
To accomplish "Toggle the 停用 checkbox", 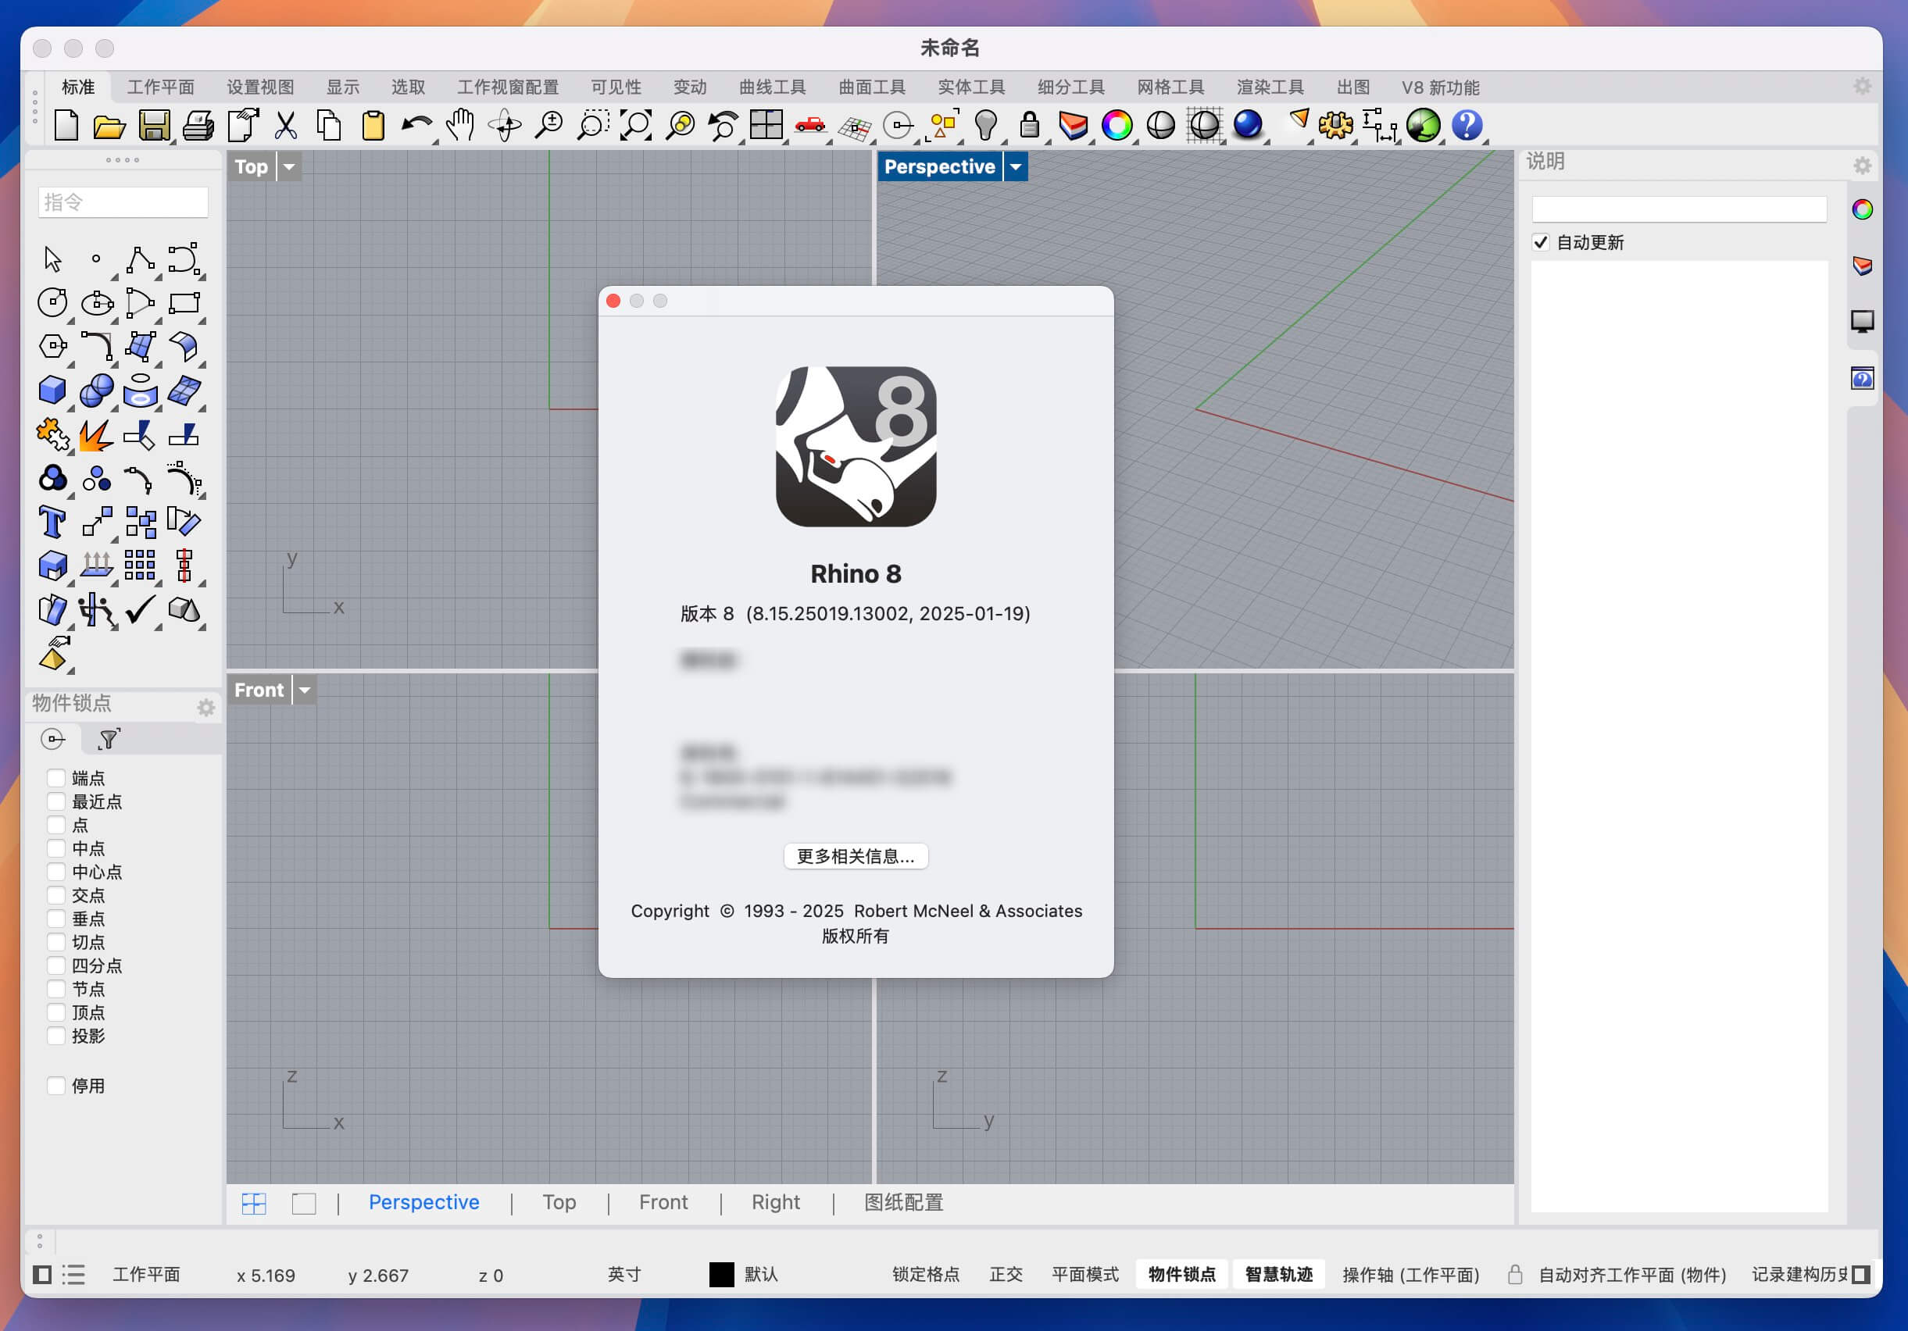I will tap(55, 1085).
